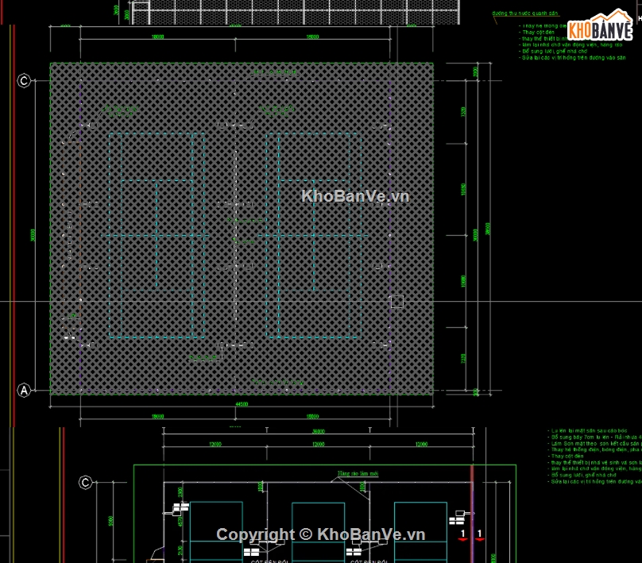Select the left tennis court outline
This screenshot has height=563, width=642.
click(x=157, y=236)
